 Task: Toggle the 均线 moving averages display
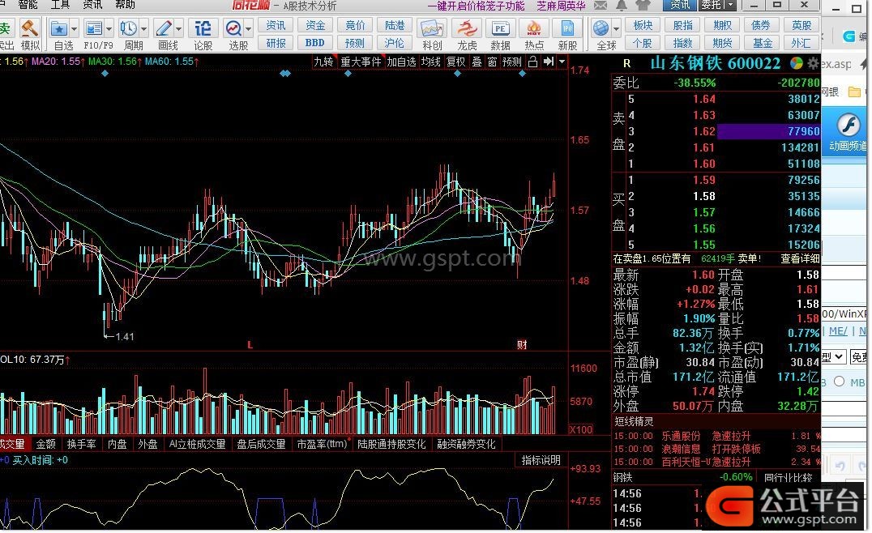(x=431, y=62)
